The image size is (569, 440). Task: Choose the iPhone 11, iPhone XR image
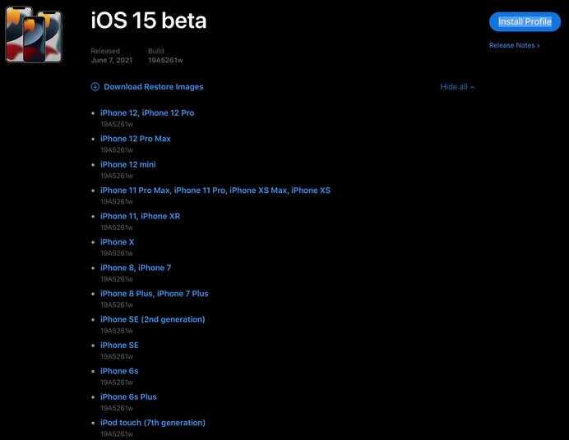tap(140, 216)
